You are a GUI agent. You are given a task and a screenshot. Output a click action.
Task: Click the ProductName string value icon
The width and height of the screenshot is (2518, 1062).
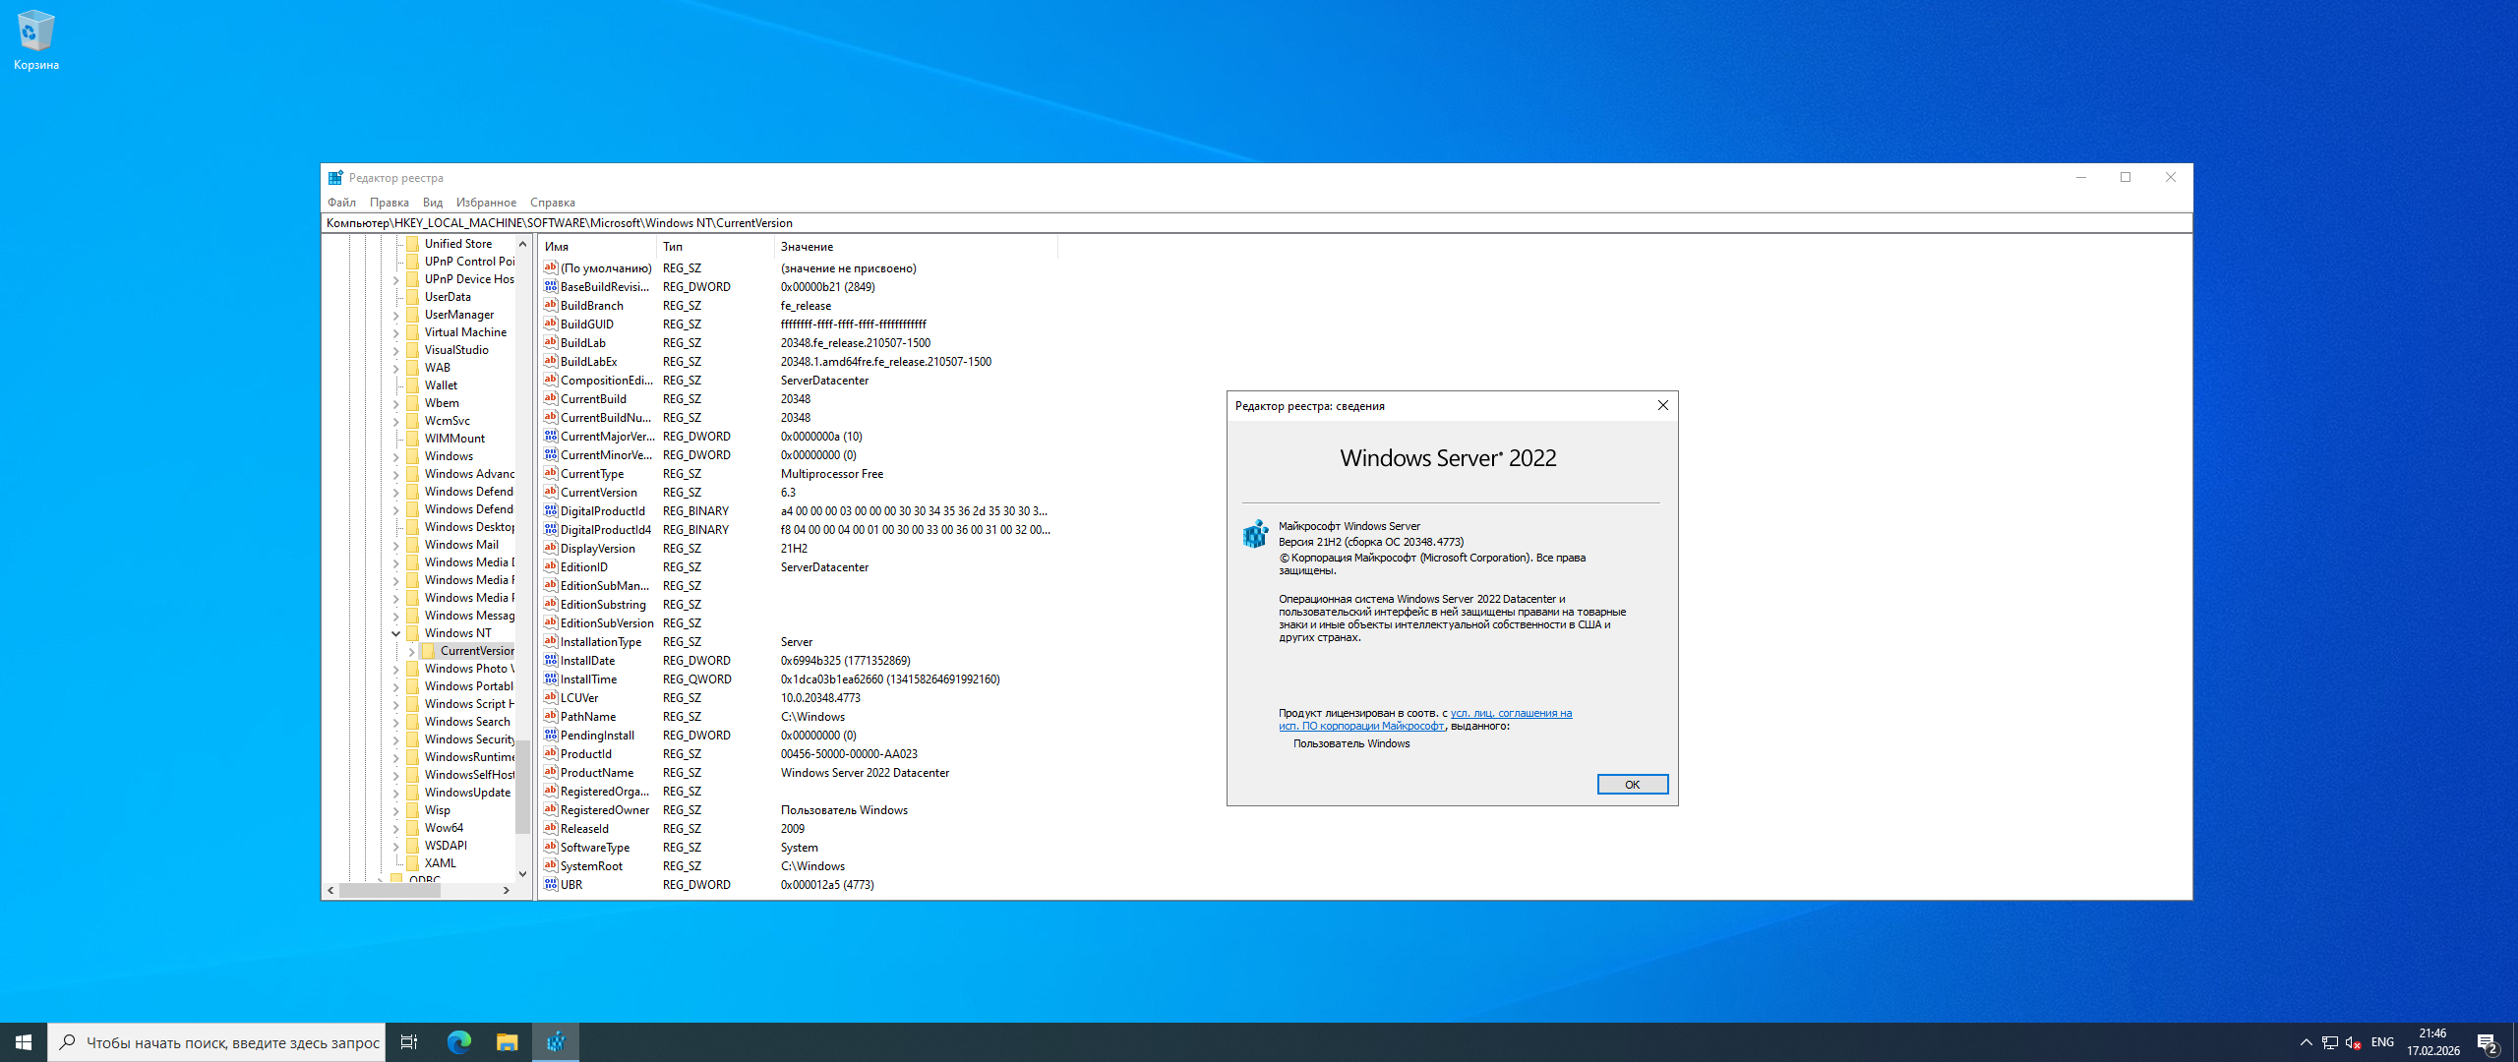[x=551, y=772]
